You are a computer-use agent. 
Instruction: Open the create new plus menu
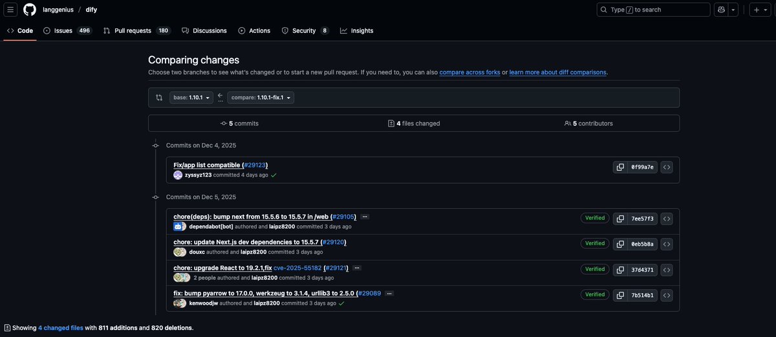click(x=760, y=10)
